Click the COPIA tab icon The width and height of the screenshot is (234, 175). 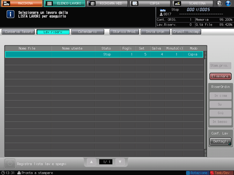[x=135, y=3]
